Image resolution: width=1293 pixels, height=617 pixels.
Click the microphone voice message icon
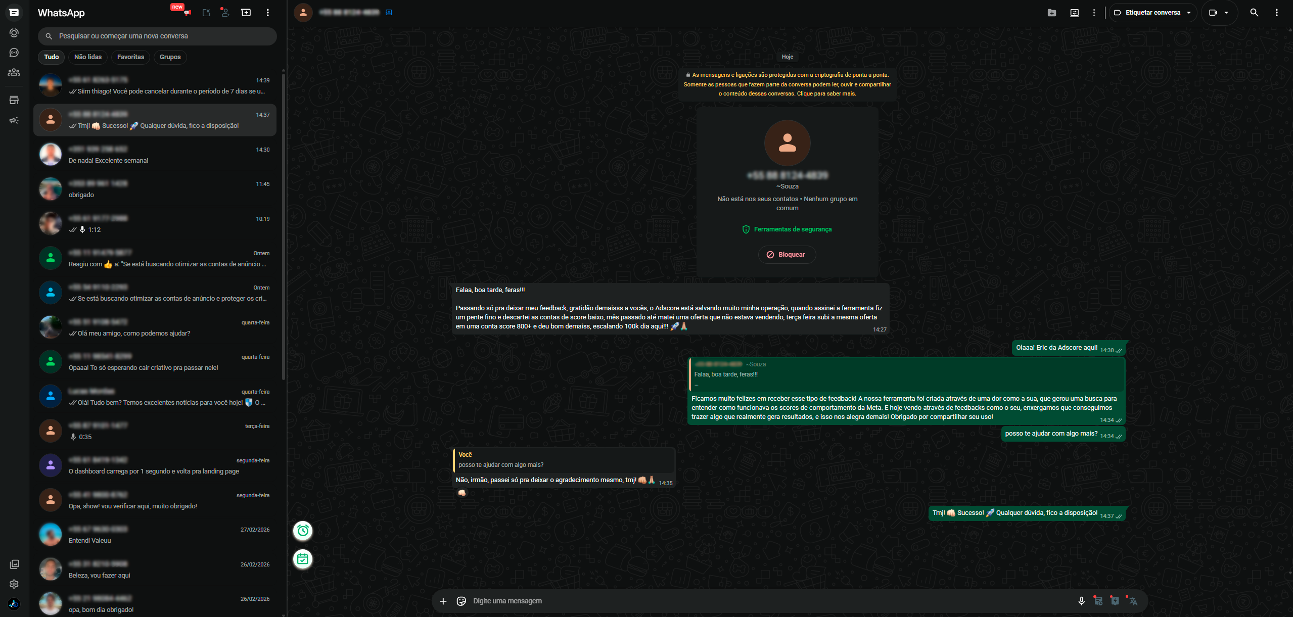pos(1081,601)
